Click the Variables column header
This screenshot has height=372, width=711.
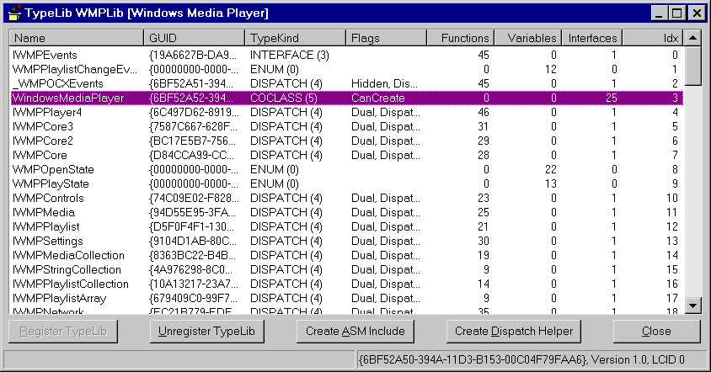point(528,38)
